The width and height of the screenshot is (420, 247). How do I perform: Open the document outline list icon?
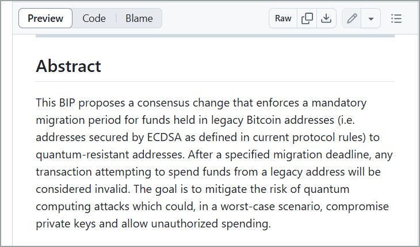(x=396, y=18)
